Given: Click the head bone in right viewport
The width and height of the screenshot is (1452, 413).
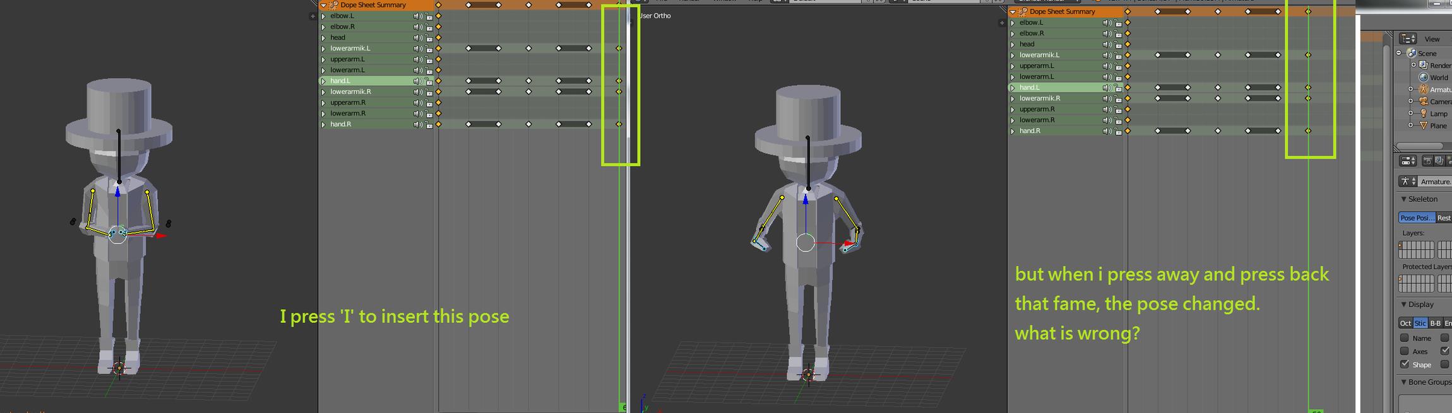Looking at the screenshot, I should click(808, 162).
